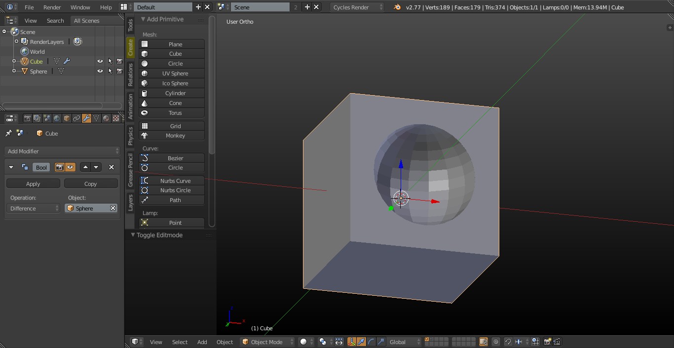Toggle lock object mode and layers
674x348 pixels.
(x=484, y=342)
